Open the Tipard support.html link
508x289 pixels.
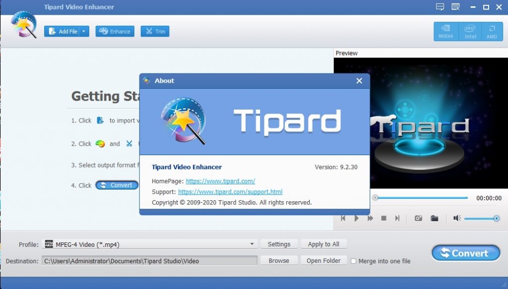pyautogui.click(x=230, y=192)
